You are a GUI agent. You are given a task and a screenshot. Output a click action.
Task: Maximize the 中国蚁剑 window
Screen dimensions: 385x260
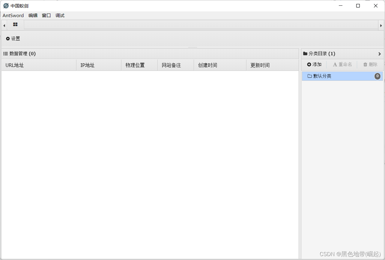(x=358, y=6)
